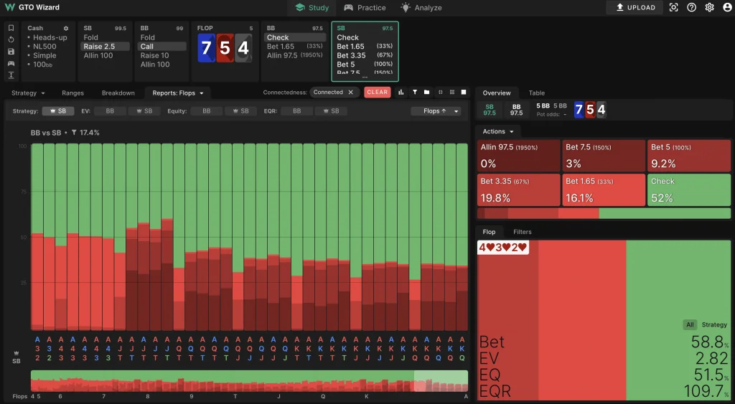The image size is (735, 404).
Task: Switch to the Practice tab
Action: [x=365, y=8]
